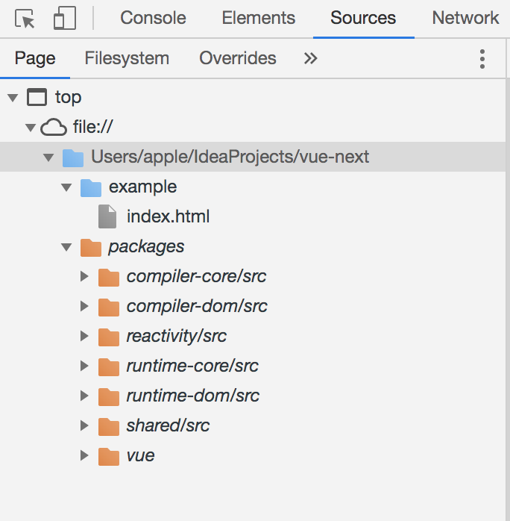Select Users/apple/IdeaProjects/vue-next row text

pos(230,157)
